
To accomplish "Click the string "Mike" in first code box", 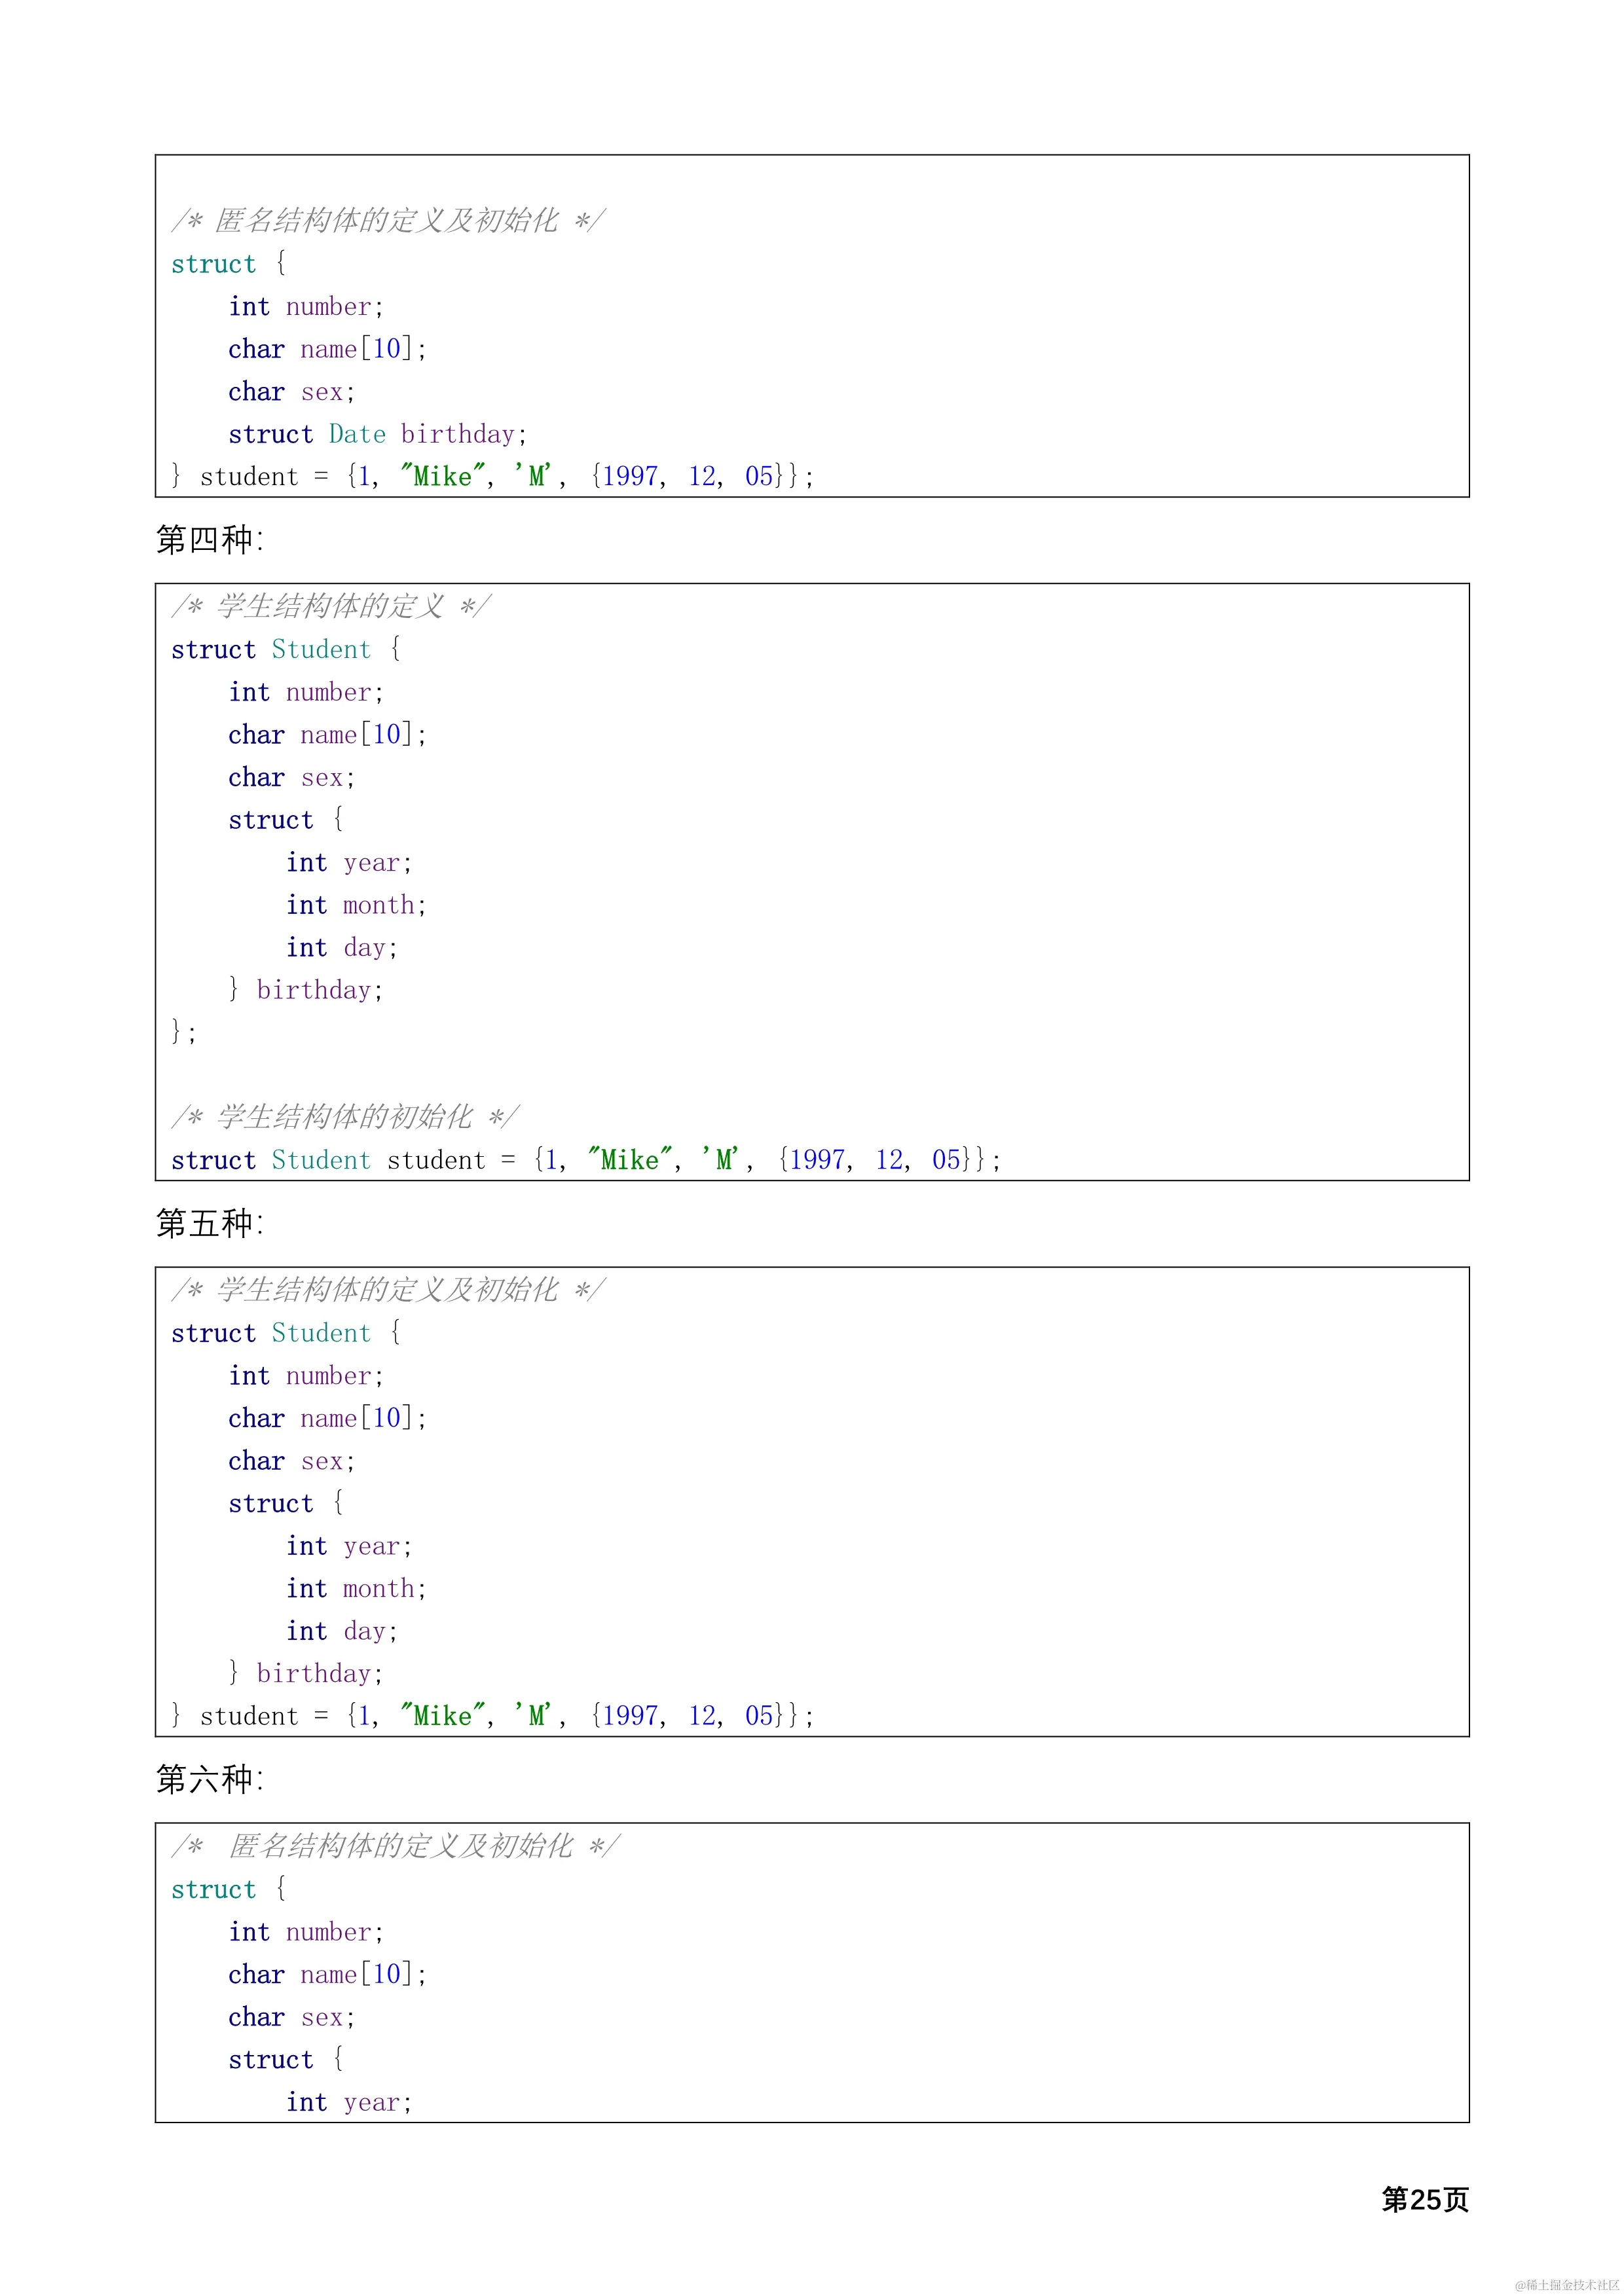I will [442, 477].
